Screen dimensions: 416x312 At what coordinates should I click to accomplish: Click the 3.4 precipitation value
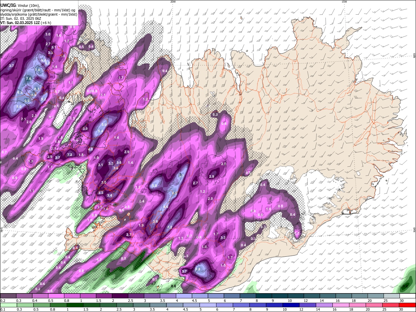pyautogui.click(x=110, y=195)
